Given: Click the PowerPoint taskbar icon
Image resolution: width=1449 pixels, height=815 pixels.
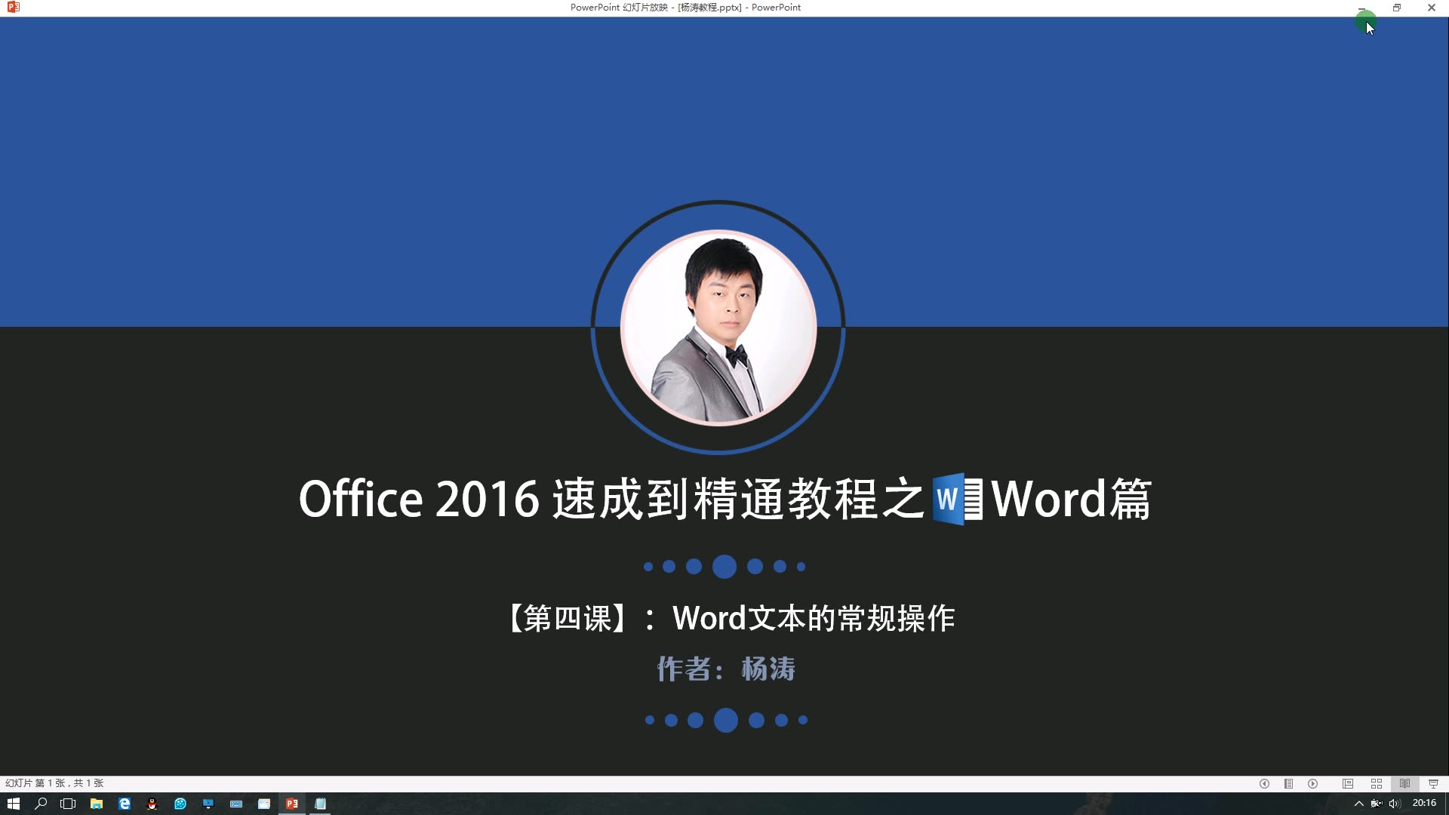Looking at the screenshot, I should pos(291,803).
